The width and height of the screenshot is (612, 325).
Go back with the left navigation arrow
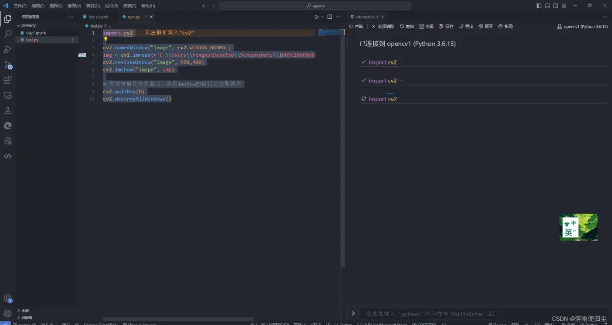tap(204, 6)
